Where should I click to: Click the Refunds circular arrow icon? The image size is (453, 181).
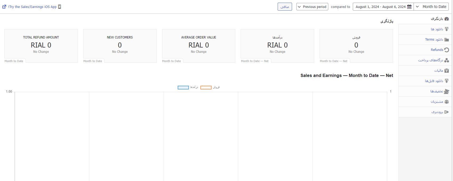click(x=447, y=50)
